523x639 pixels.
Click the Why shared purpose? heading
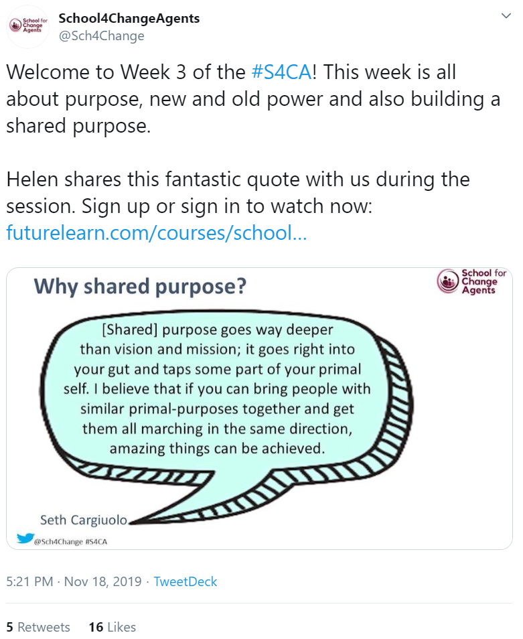tap(140, 286)
